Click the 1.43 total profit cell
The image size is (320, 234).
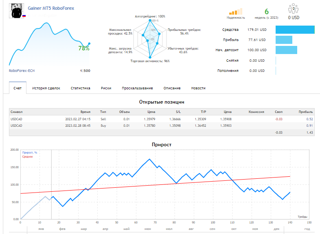pos(309,132)
